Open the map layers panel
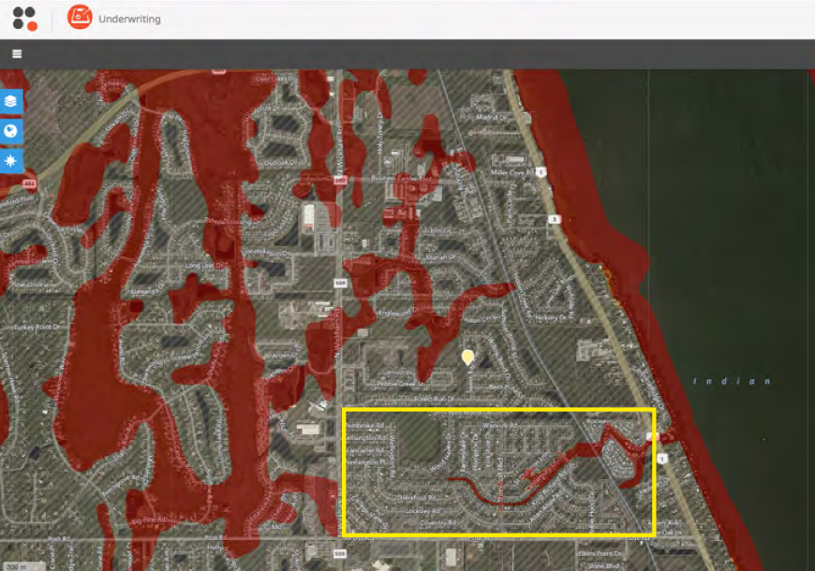The width and height of the screenshot is (815, 571). click(x=11, y=101)
